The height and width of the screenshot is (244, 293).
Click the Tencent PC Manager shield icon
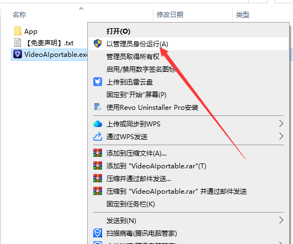98,233
